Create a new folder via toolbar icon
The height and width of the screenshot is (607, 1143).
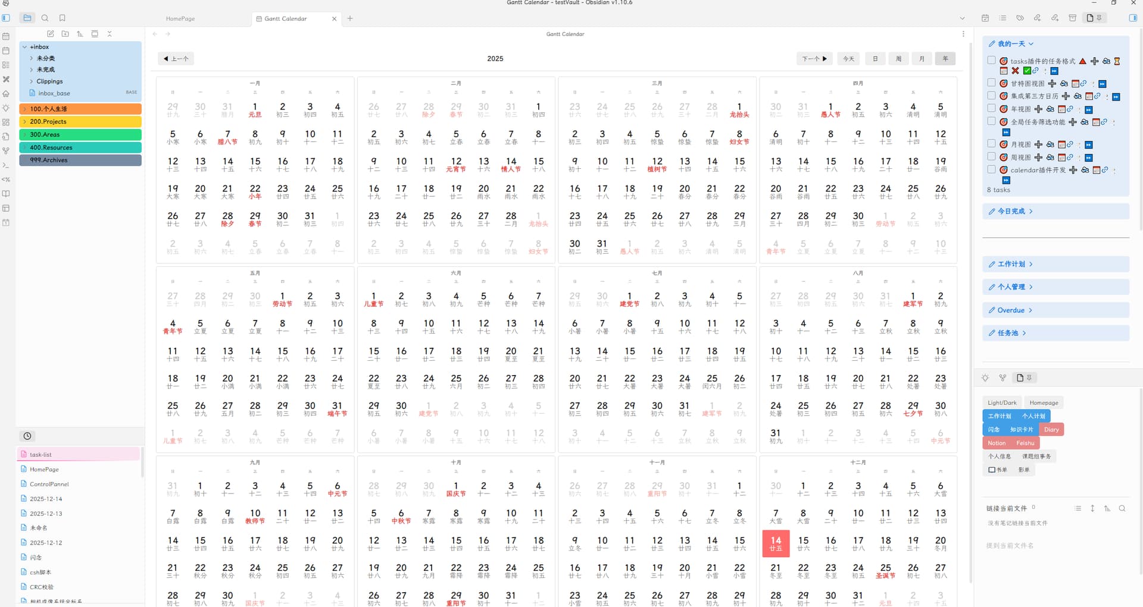pyautogui.click(x=65, y=34)
